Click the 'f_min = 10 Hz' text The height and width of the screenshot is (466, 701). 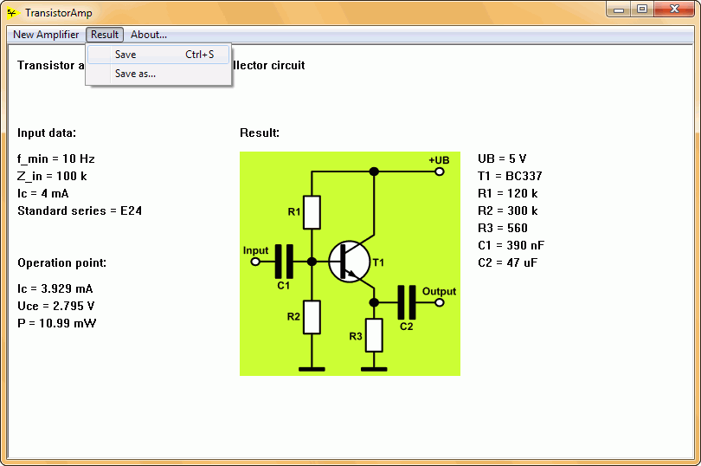(56, 159)
